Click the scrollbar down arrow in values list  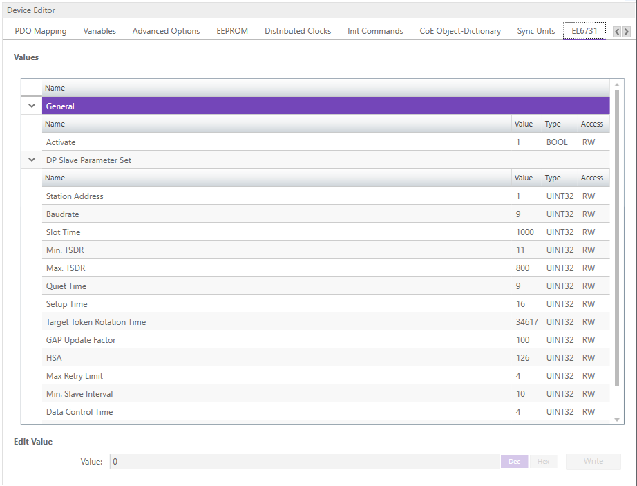(x=617, y=419)
